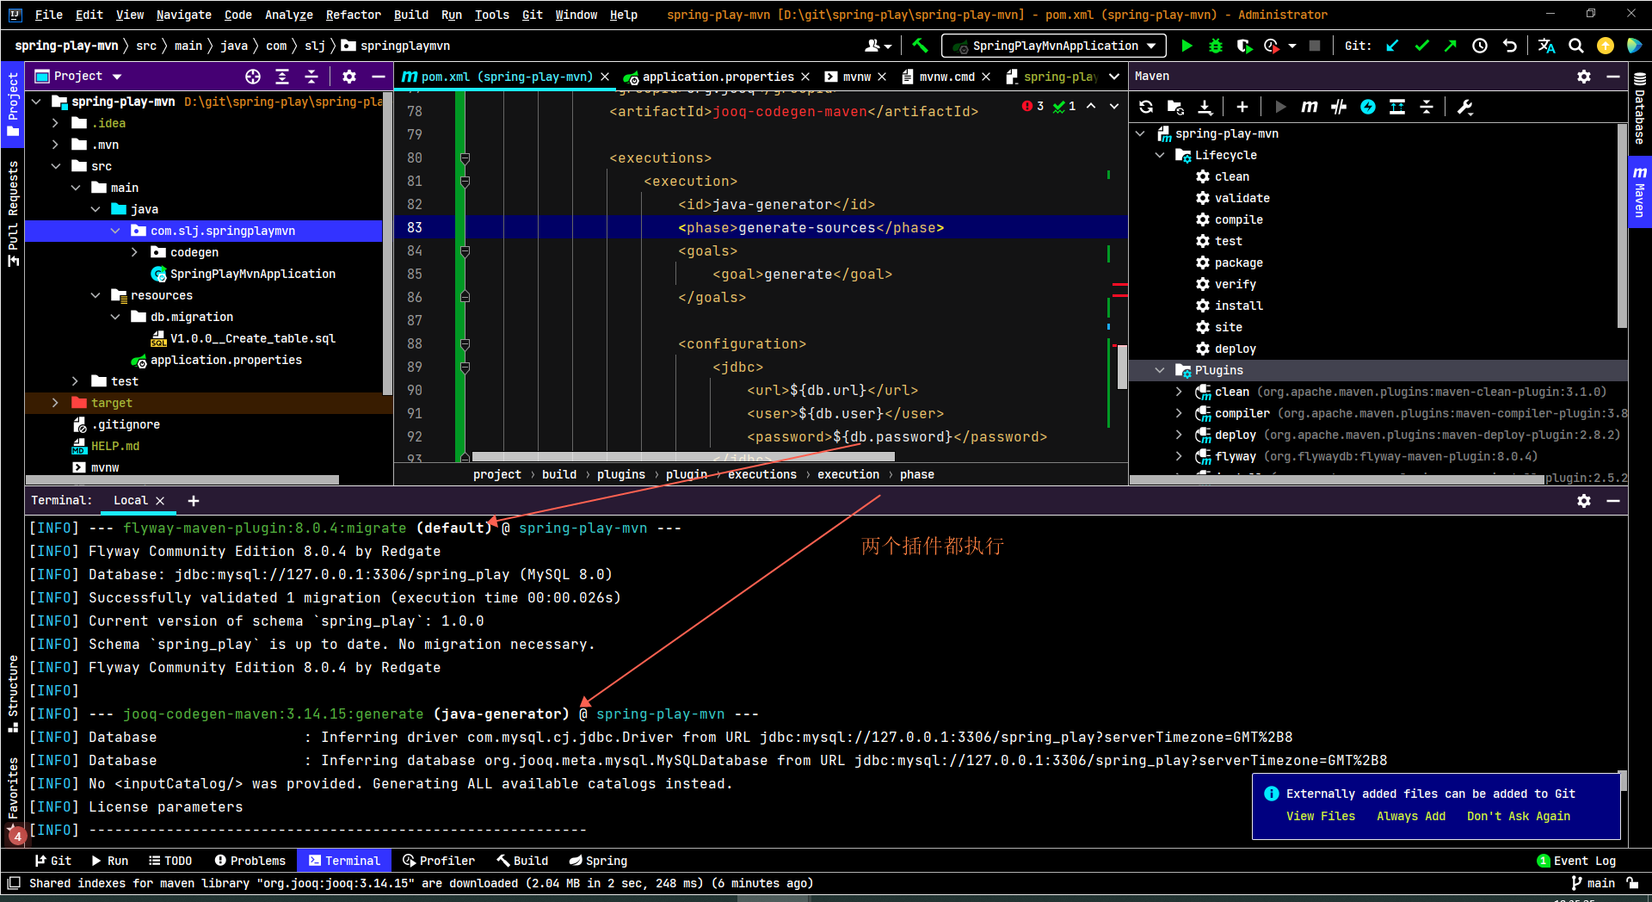Open the run configuration dropdown
The height and width of the screenshot is (902, 1652).
pyautogui.click(x=1054, y=46)
